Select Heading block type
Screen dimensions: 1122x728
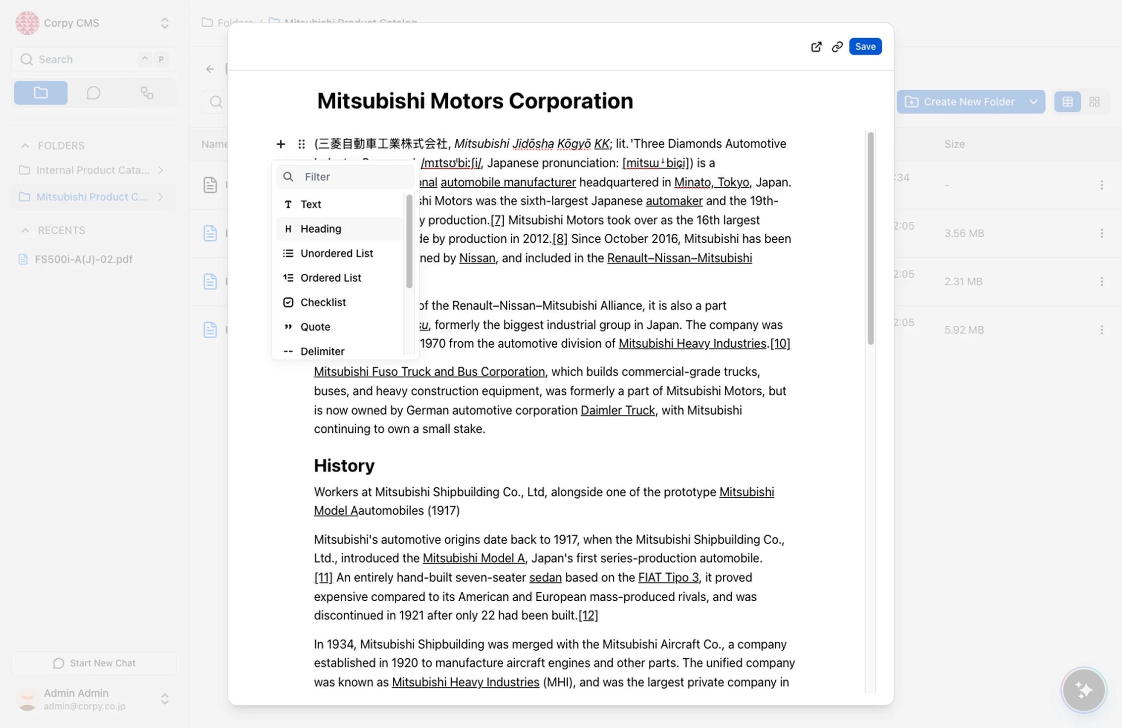point(340,229)
